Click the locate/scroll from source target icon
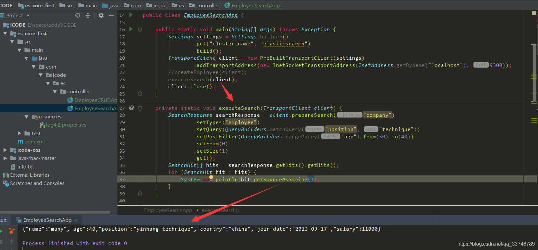 point(78,15)
